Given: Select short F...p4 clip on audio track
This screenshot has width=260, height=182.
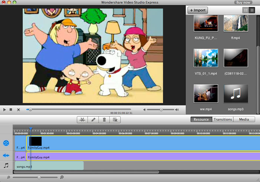Looking at the screenshot, I should pyautogui.click(x=20, y=156).
